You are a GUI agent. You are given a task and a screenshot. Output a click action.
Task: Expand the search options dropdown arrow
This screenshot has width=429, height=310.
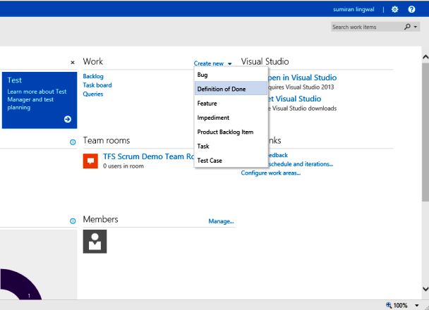point(416,27)
